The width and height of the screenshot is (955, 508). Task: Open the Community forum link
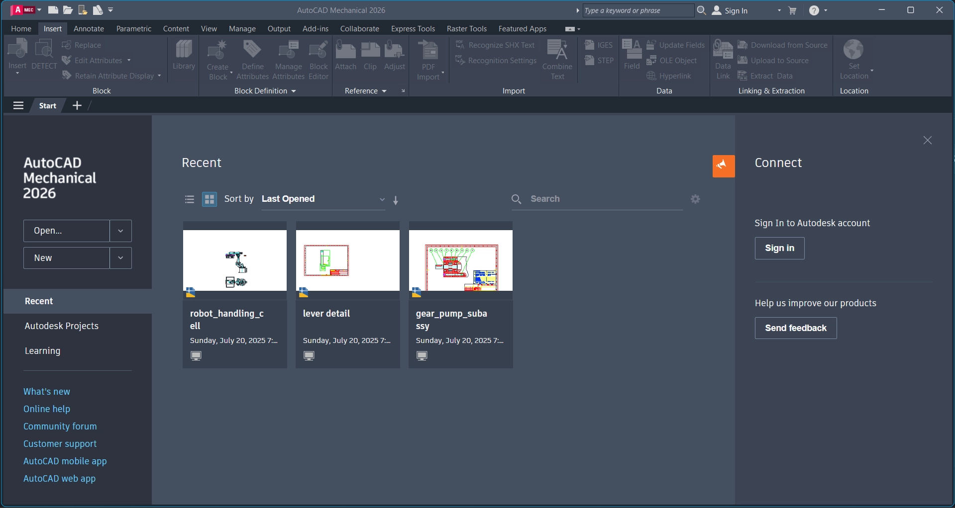(x=60, y=426)
